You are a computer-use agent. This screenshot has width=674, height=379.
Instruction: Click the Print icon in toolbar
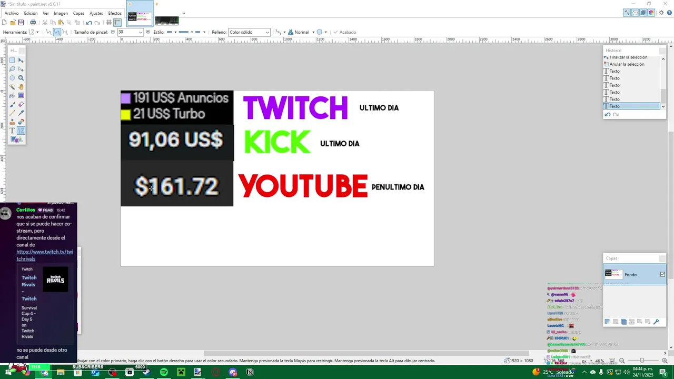pyautogui.click(x=33, y=23)
